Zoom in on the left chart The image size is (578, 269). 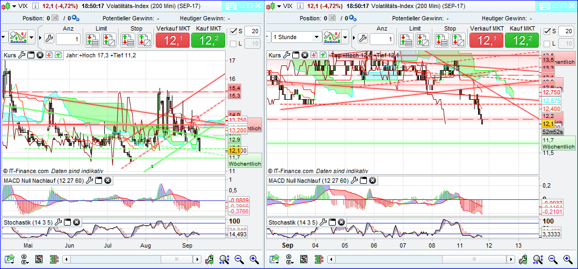pos(254,259)
